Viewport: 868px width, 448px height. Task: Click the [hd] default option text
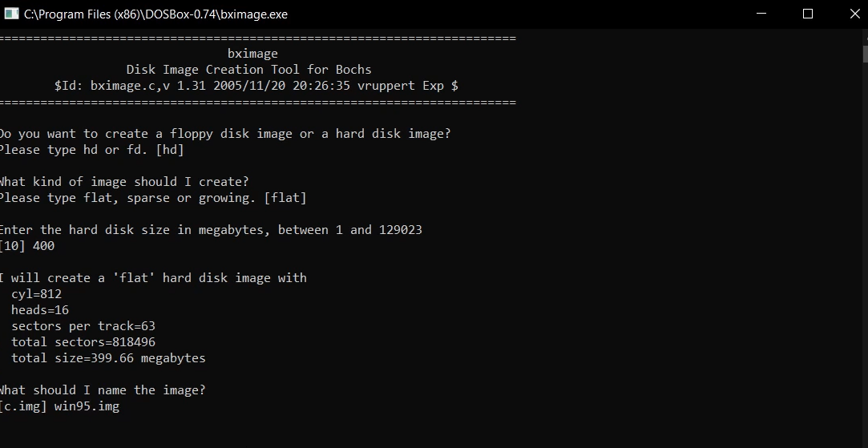point(170,150)
